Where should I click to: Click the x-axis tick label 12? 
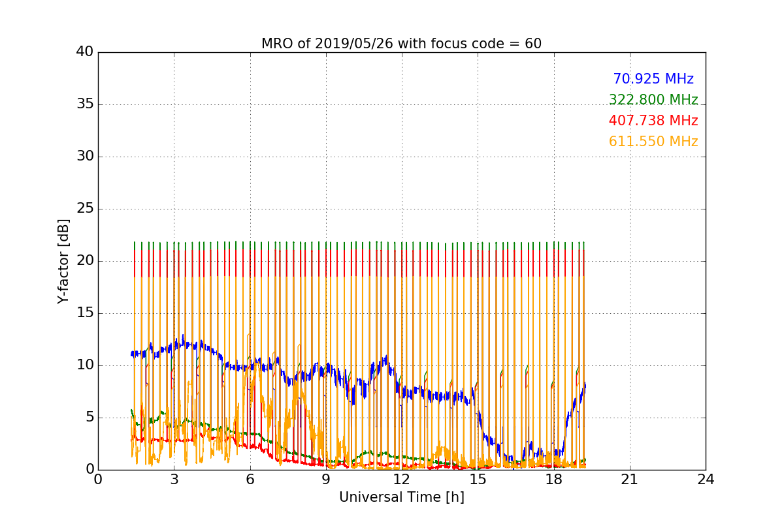[402, 480]
